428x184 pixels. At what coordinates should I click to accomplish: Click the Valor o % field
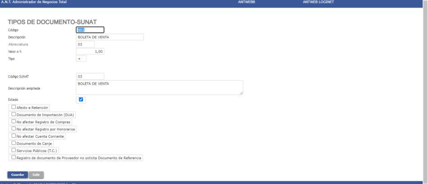click(x=90, y=51)
